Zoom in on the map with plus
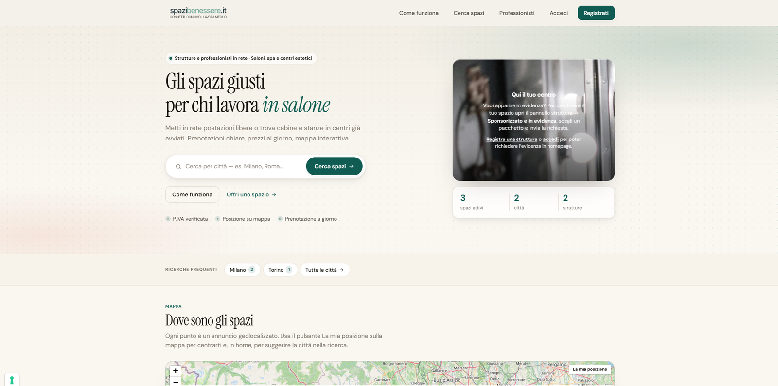This screenshot has width=778, height=386. 176,371
